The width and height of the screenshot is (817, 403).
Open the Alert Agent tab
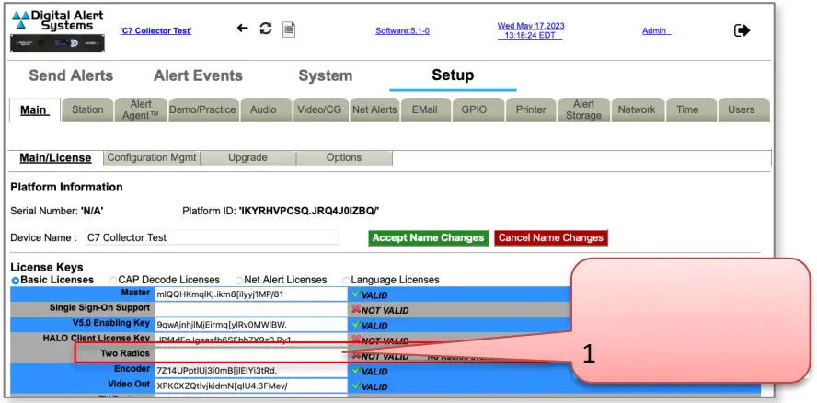(x=141, y=110)
